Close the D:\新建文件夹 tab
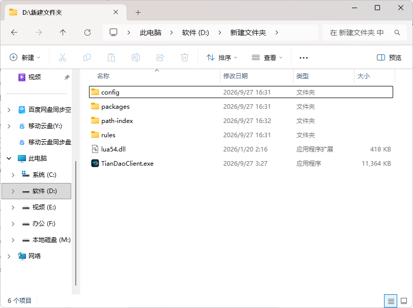 [x=115, y=12]
